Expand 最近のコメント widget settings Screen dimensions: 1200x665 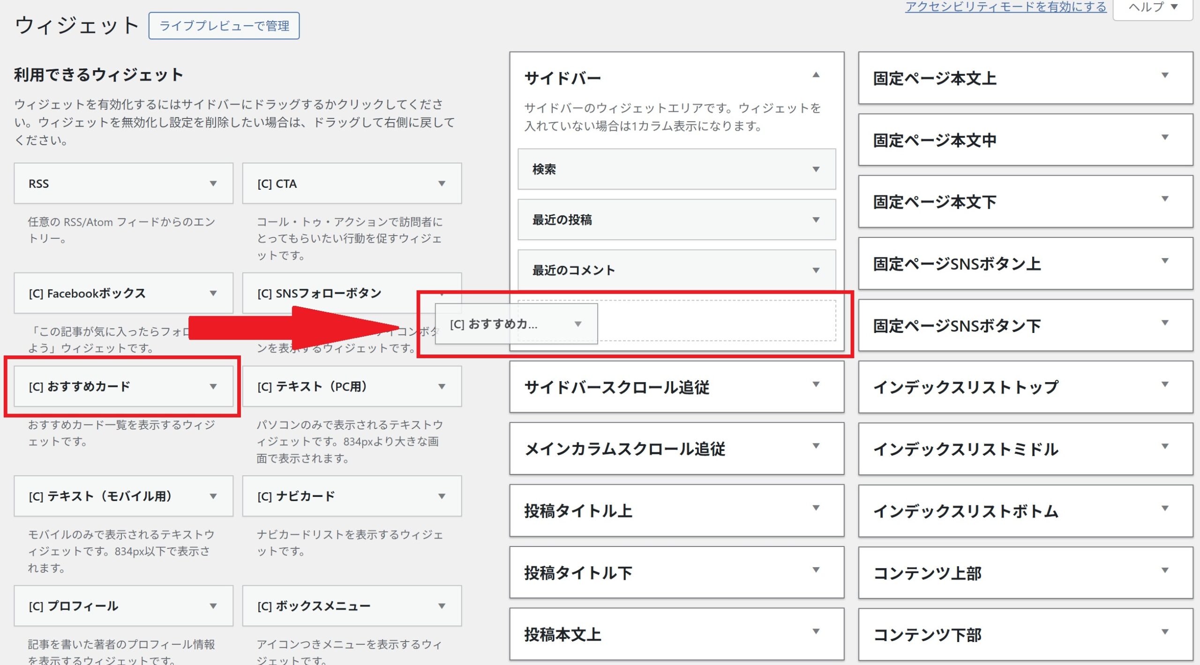(x=816, y=270)
